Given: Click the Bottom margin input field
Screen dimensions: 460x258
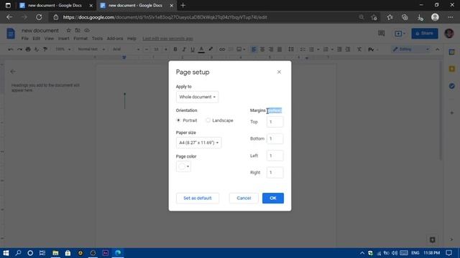Looking at the screenshot, I should click(x=275, y=138).
